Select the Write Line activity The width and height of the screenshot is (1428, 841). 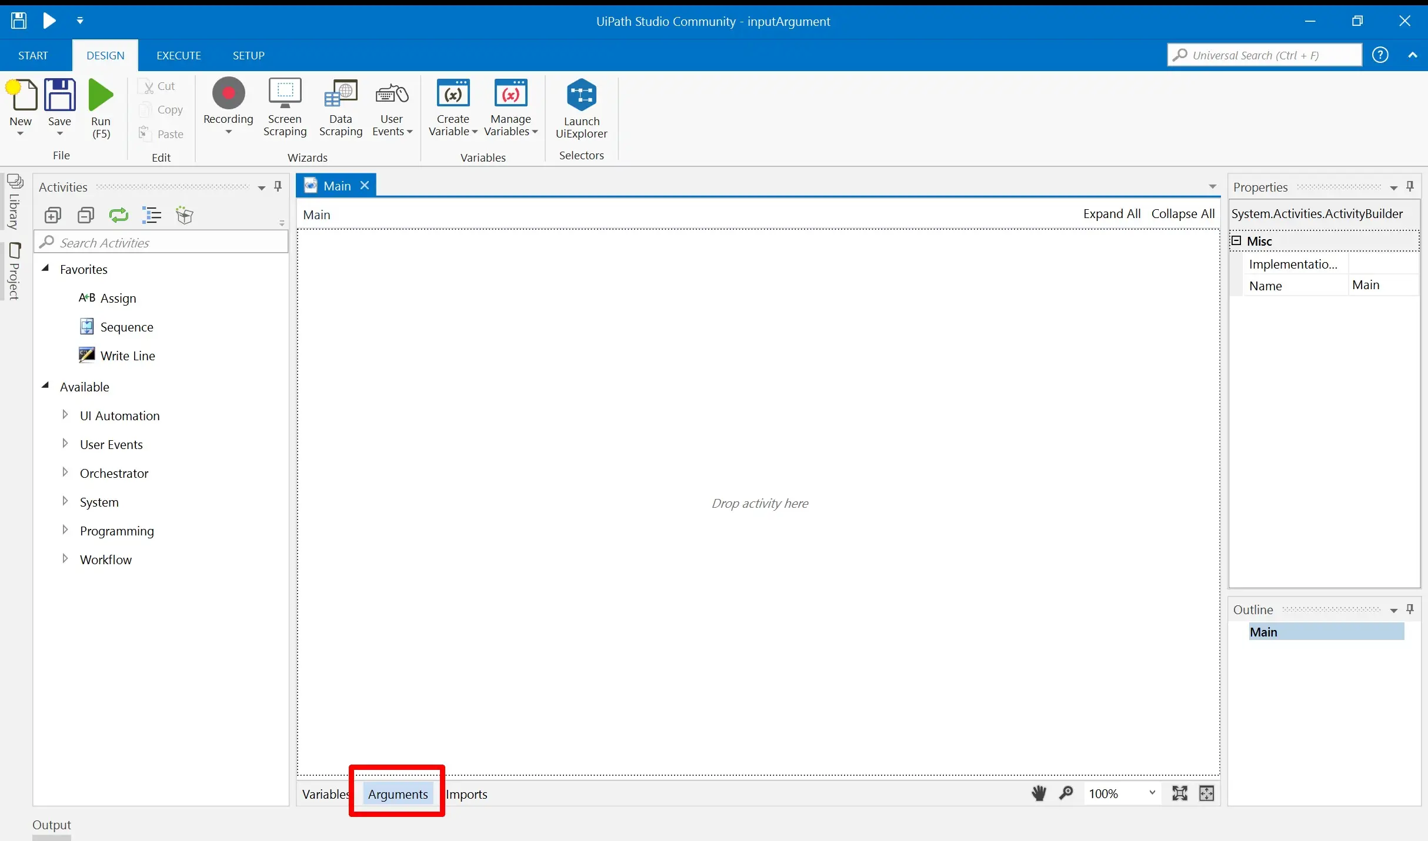click(x=116, y=356)
